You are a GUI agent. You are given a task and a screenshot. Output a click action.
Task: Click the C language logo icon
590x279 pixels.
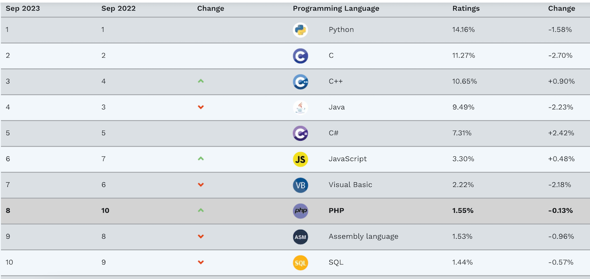(300, 56)
